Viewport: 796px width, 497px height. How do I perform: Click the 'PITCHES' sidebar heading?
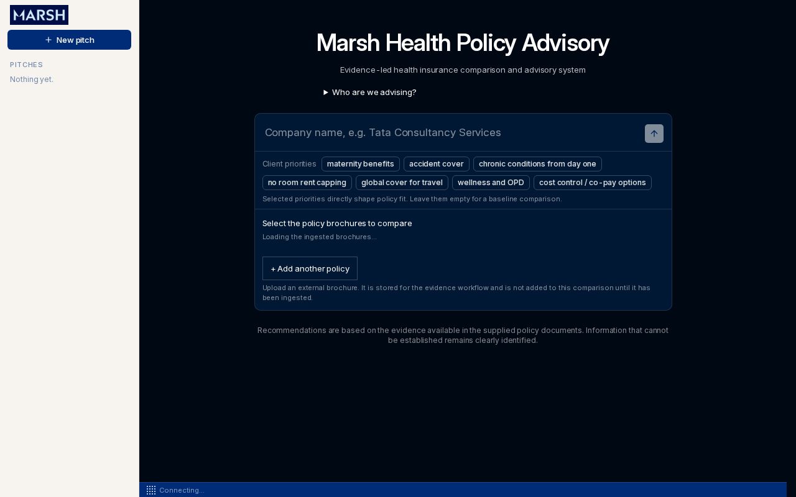point(26,65)
